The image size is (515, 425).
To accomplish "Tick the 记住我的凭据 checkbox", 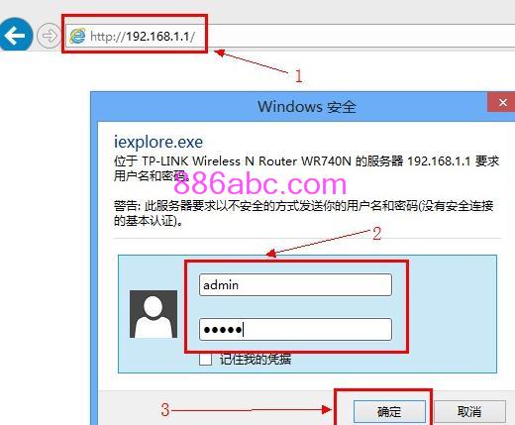I will click(205, 359).
